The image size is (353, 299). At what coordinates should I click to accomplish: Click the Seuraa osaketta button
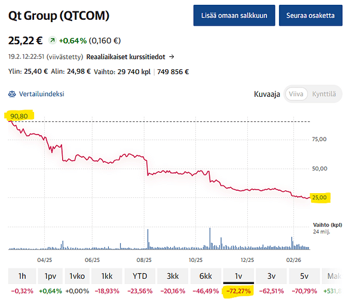click(x=311, y=16)
